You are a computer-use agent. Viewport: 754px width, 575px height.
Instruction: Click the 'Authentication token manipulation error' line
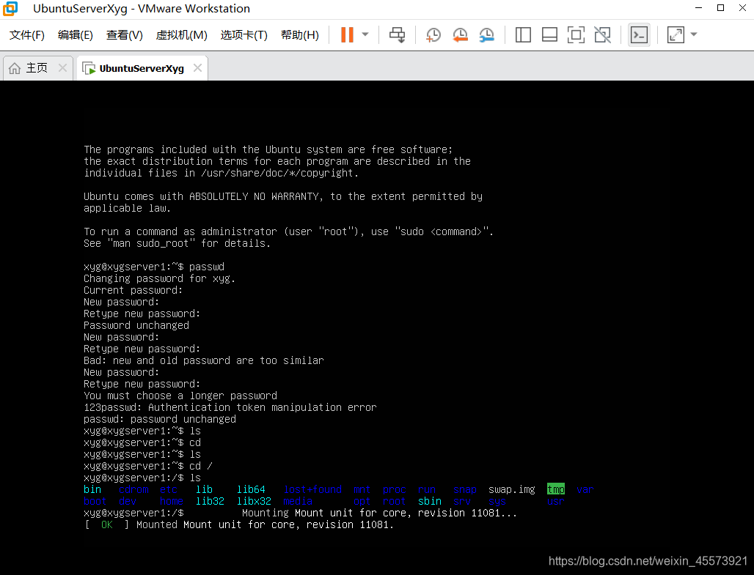pos(230,407)
